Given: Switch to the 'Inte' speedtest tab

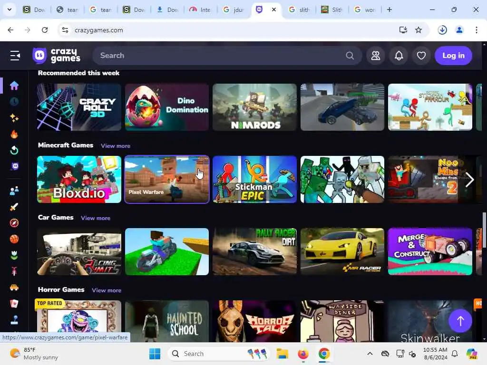Looking at the screenshot, I should click(200, 10).
